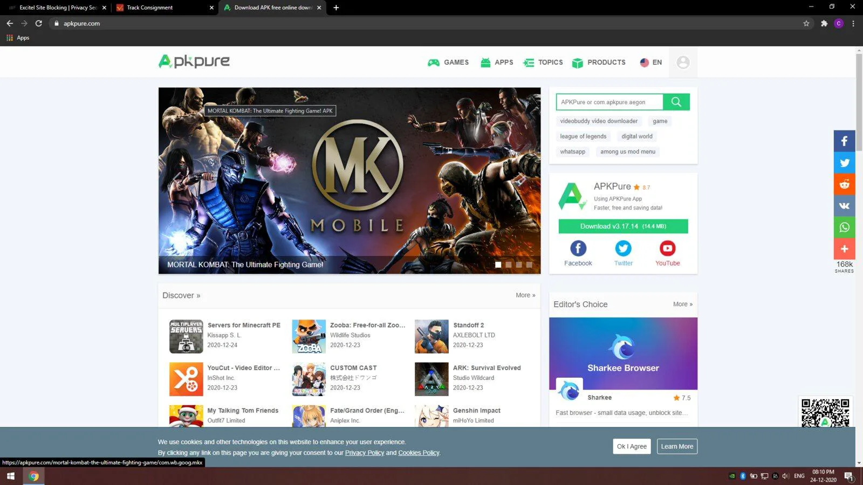The height and width of the screenshot is (485, 863).
Task: Open the Zooba game icon
Action: point(309,336)
